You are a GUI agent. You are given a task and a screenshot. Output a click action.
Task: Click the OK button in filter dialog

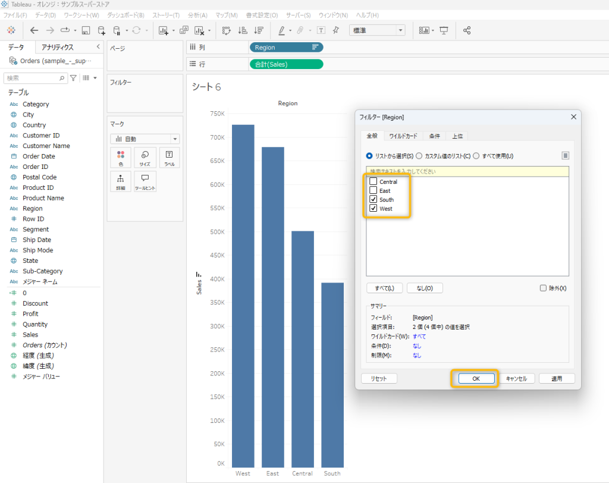coord(476,378)
